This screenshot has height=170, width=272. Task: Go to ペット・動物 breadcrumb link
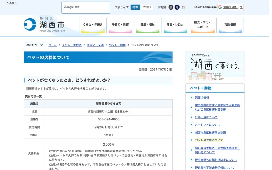pyautogui.click(x=117, y=45)
